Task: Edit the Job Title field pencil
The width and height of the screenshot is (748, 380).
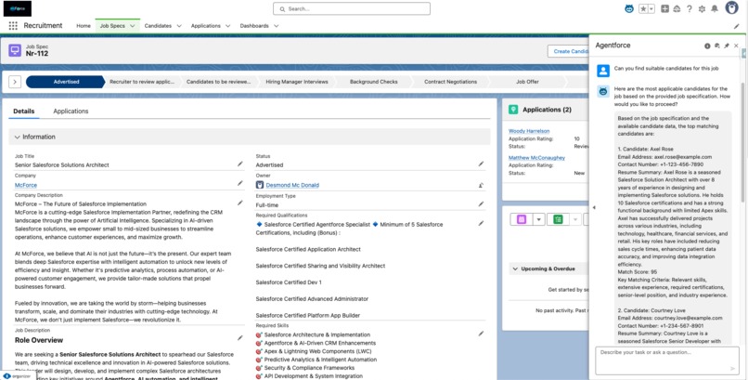Action: (x=240, y=164)
